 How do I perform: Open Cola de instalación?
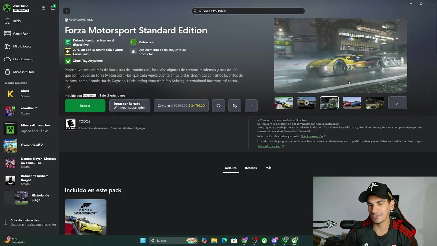pos(29,222)
